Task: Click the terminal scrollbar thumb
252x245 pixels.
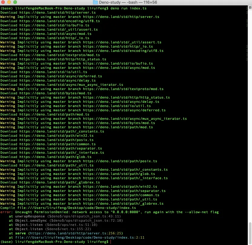Action: [250, 233]
